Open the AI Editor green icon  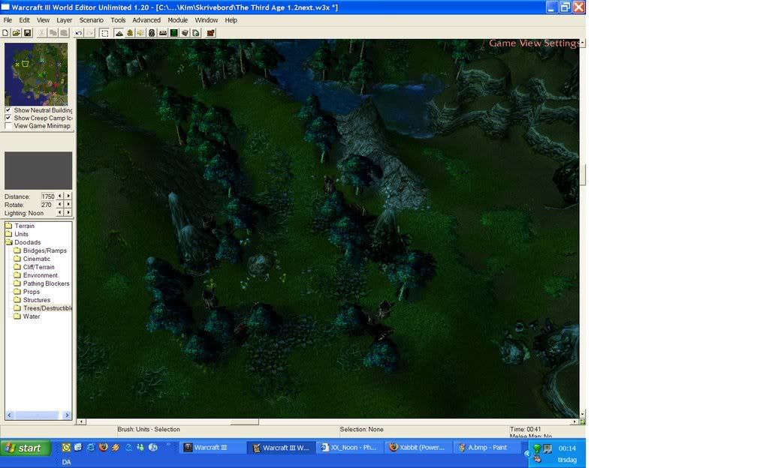click(x=173, y=33)
